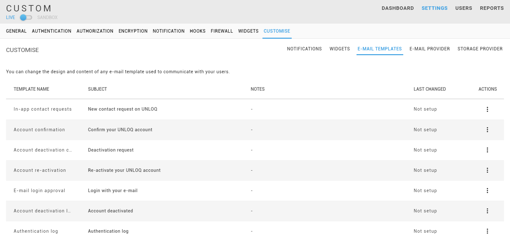The image size is (510, 240).
Task: Click 'Not setup' status for Account confirmation
Action: click(x=425, y=130)
